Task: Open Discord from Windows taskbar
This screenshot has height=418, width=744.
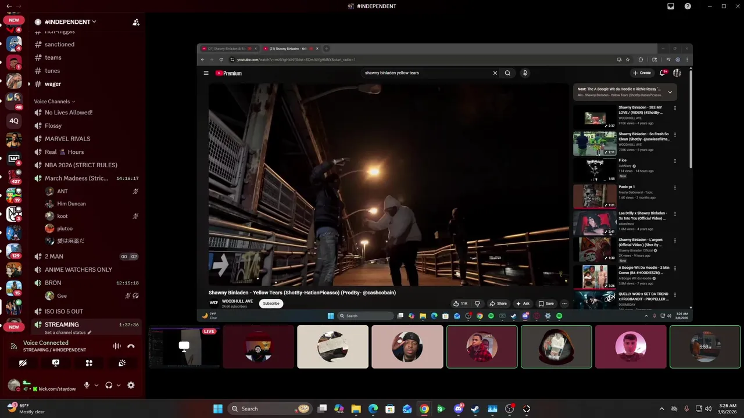Action: coord(458,409)
